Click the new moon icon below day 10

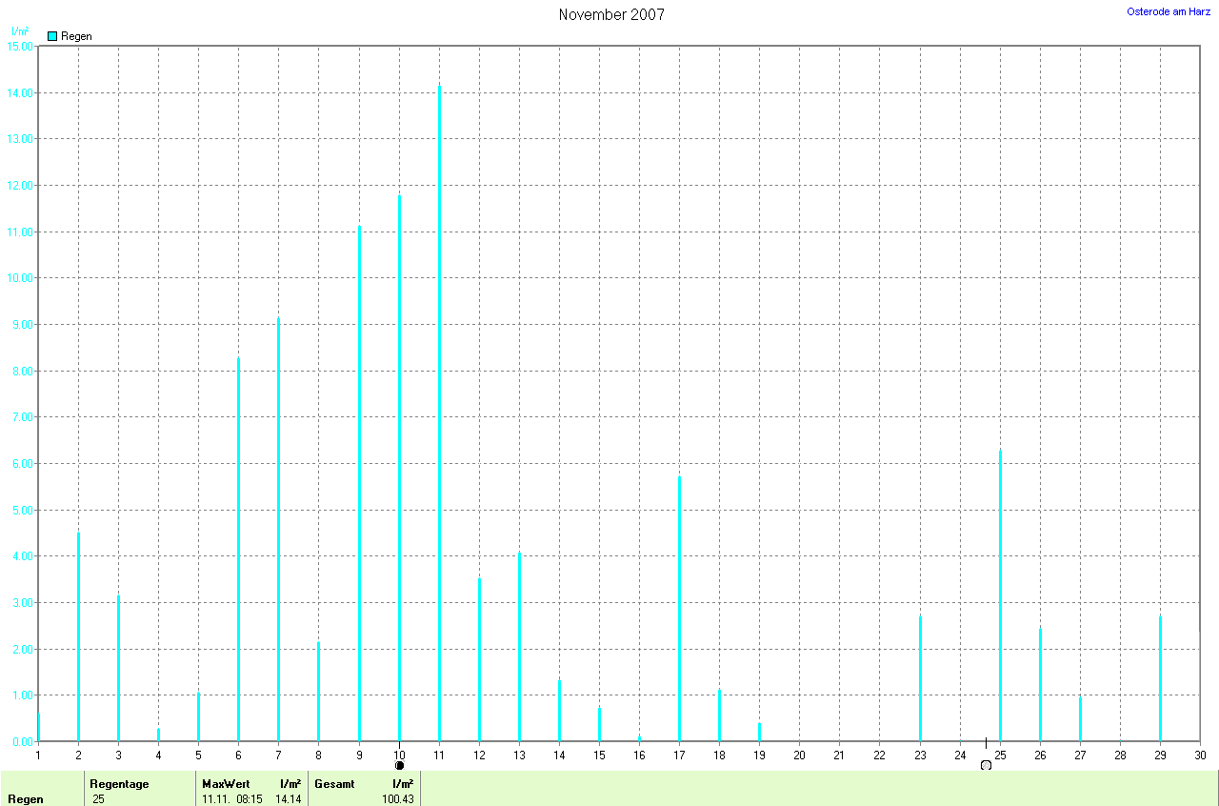pos(399,765)
